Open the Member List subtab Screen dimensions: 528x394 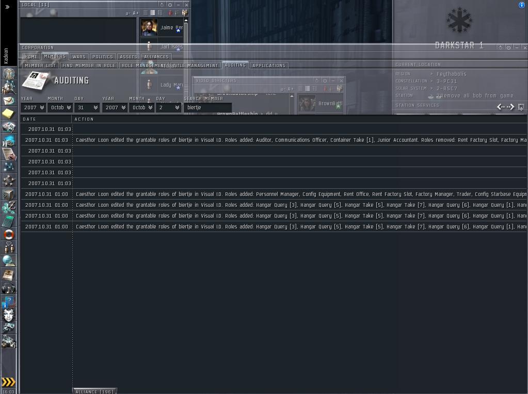(40, 65)
